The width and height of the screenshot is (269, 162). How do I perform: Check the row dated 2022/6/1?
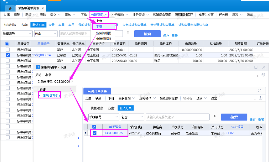8,50
